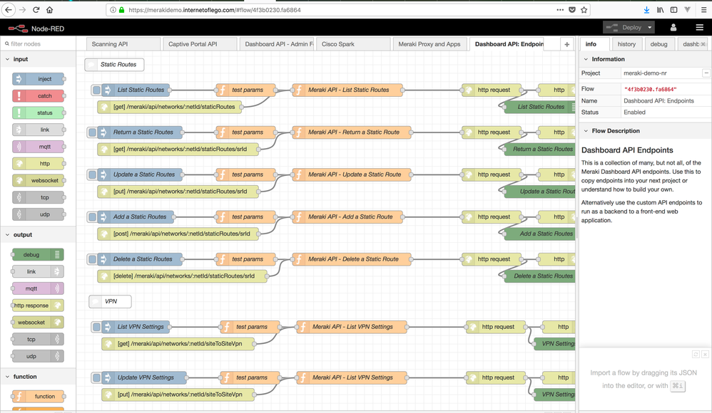Viewport: 712px width, 413px height.
Task: Select the input mqtt node in palette
Action: point(38,147)
